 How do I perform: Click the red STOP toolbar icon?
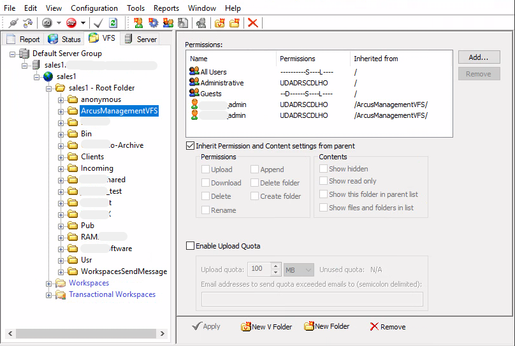point(71,23)
